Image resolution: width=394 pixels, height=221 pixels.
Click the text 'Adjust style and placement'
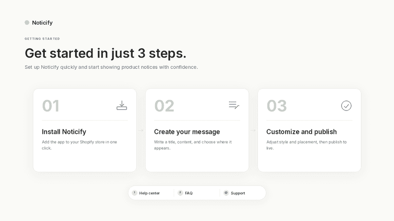point(292,142)
